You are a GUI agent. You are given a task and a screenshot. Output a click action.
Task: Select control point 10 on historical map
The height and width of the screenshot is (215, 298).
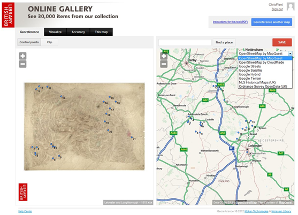tap(61, 96)
